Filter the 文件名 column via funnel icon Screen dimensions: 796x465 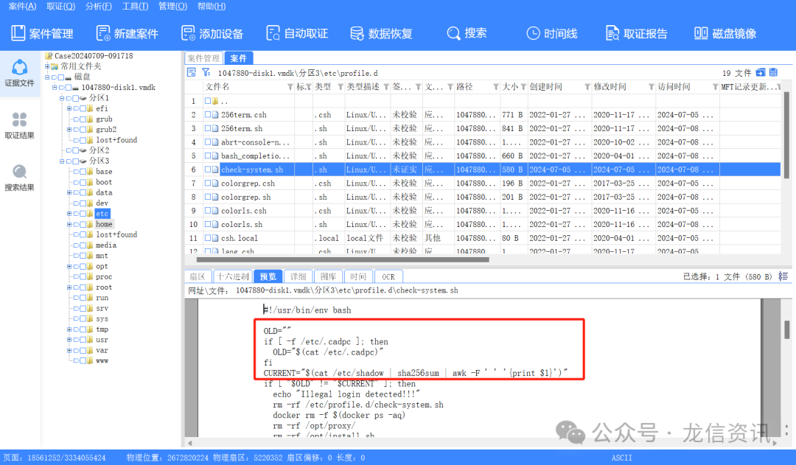point(290,87)
